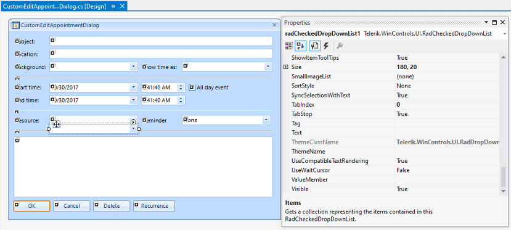Select the SortStyle property
This screenshot has height=230, width=511.
(302, 86)
